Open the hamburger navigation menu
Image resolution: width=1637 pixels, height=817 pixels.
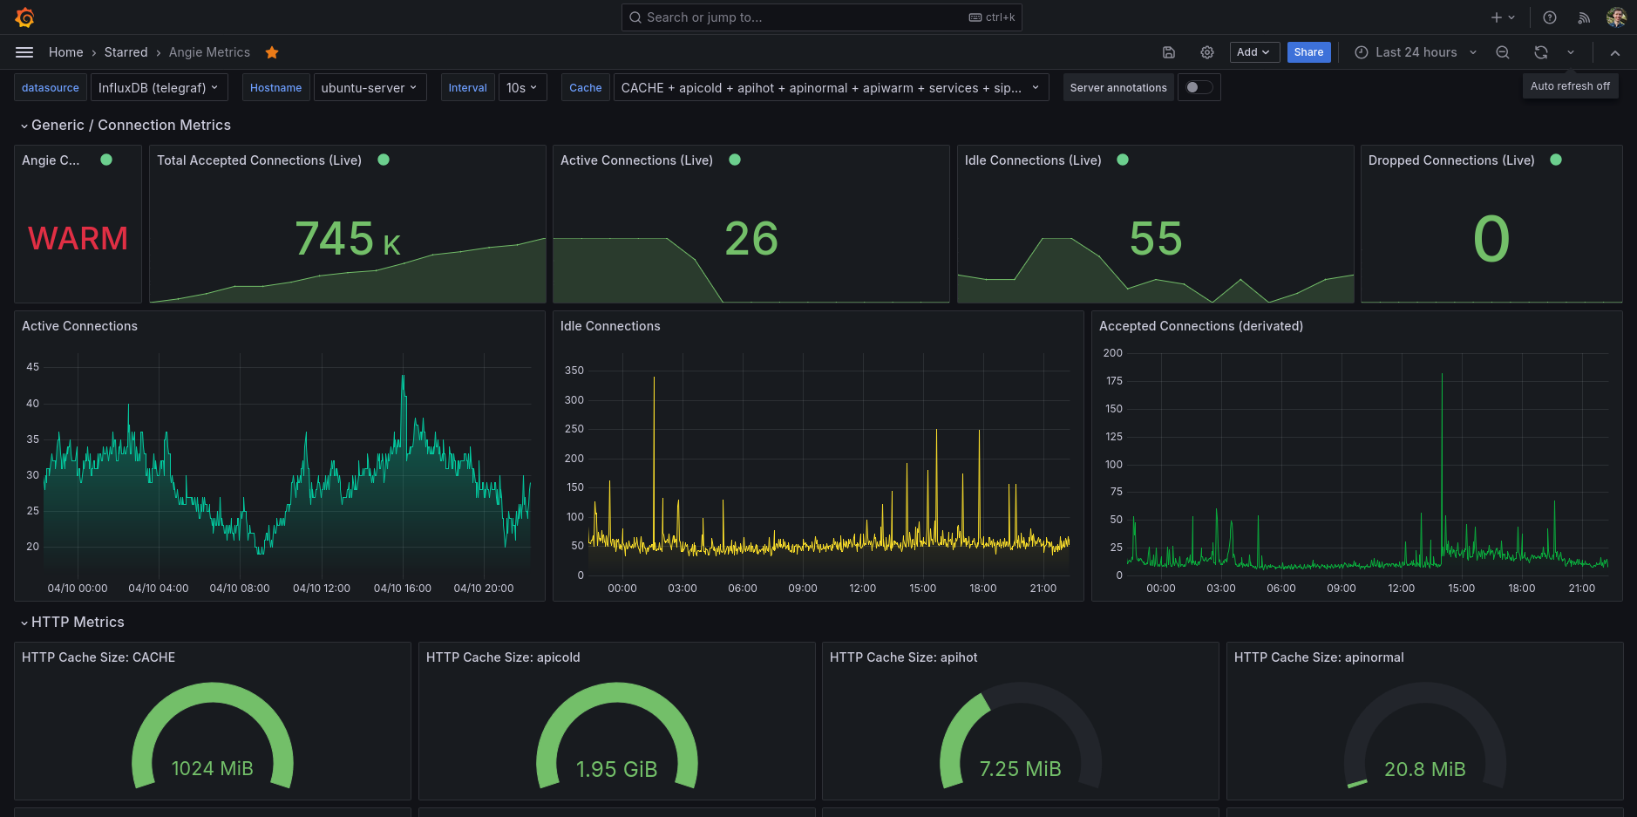coord(24,52)
